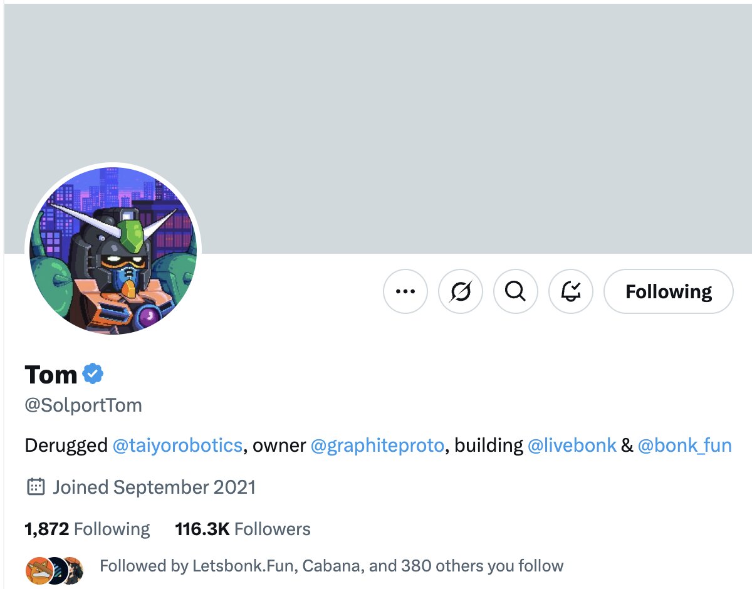Click the calendar icon by Joined date
This screenshot has height=589, width=752.
[36, 487]
